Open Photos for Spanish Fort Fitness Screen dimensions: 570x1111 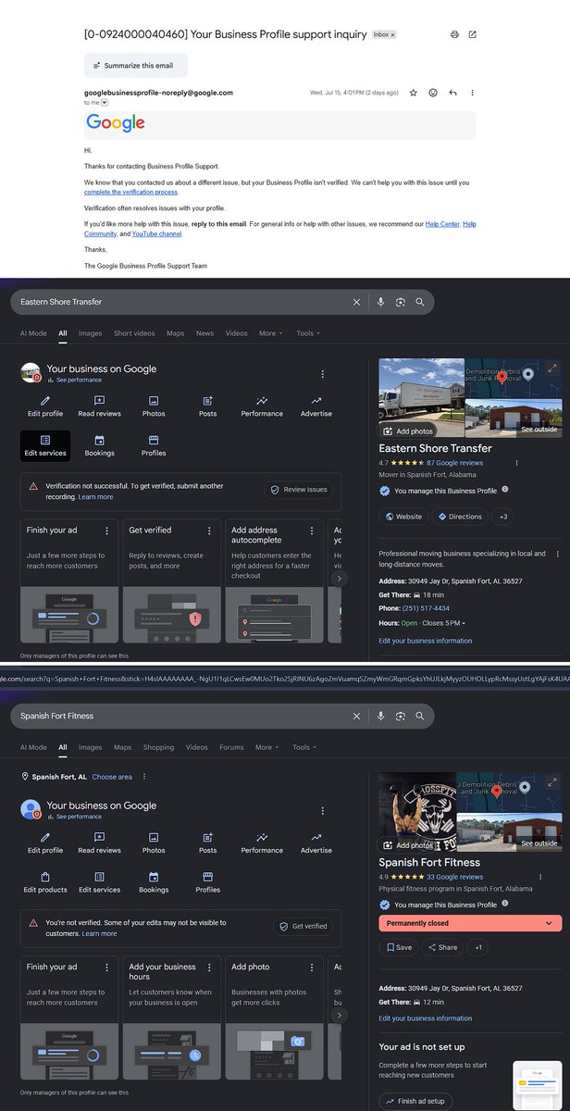[x=154, y=843]
